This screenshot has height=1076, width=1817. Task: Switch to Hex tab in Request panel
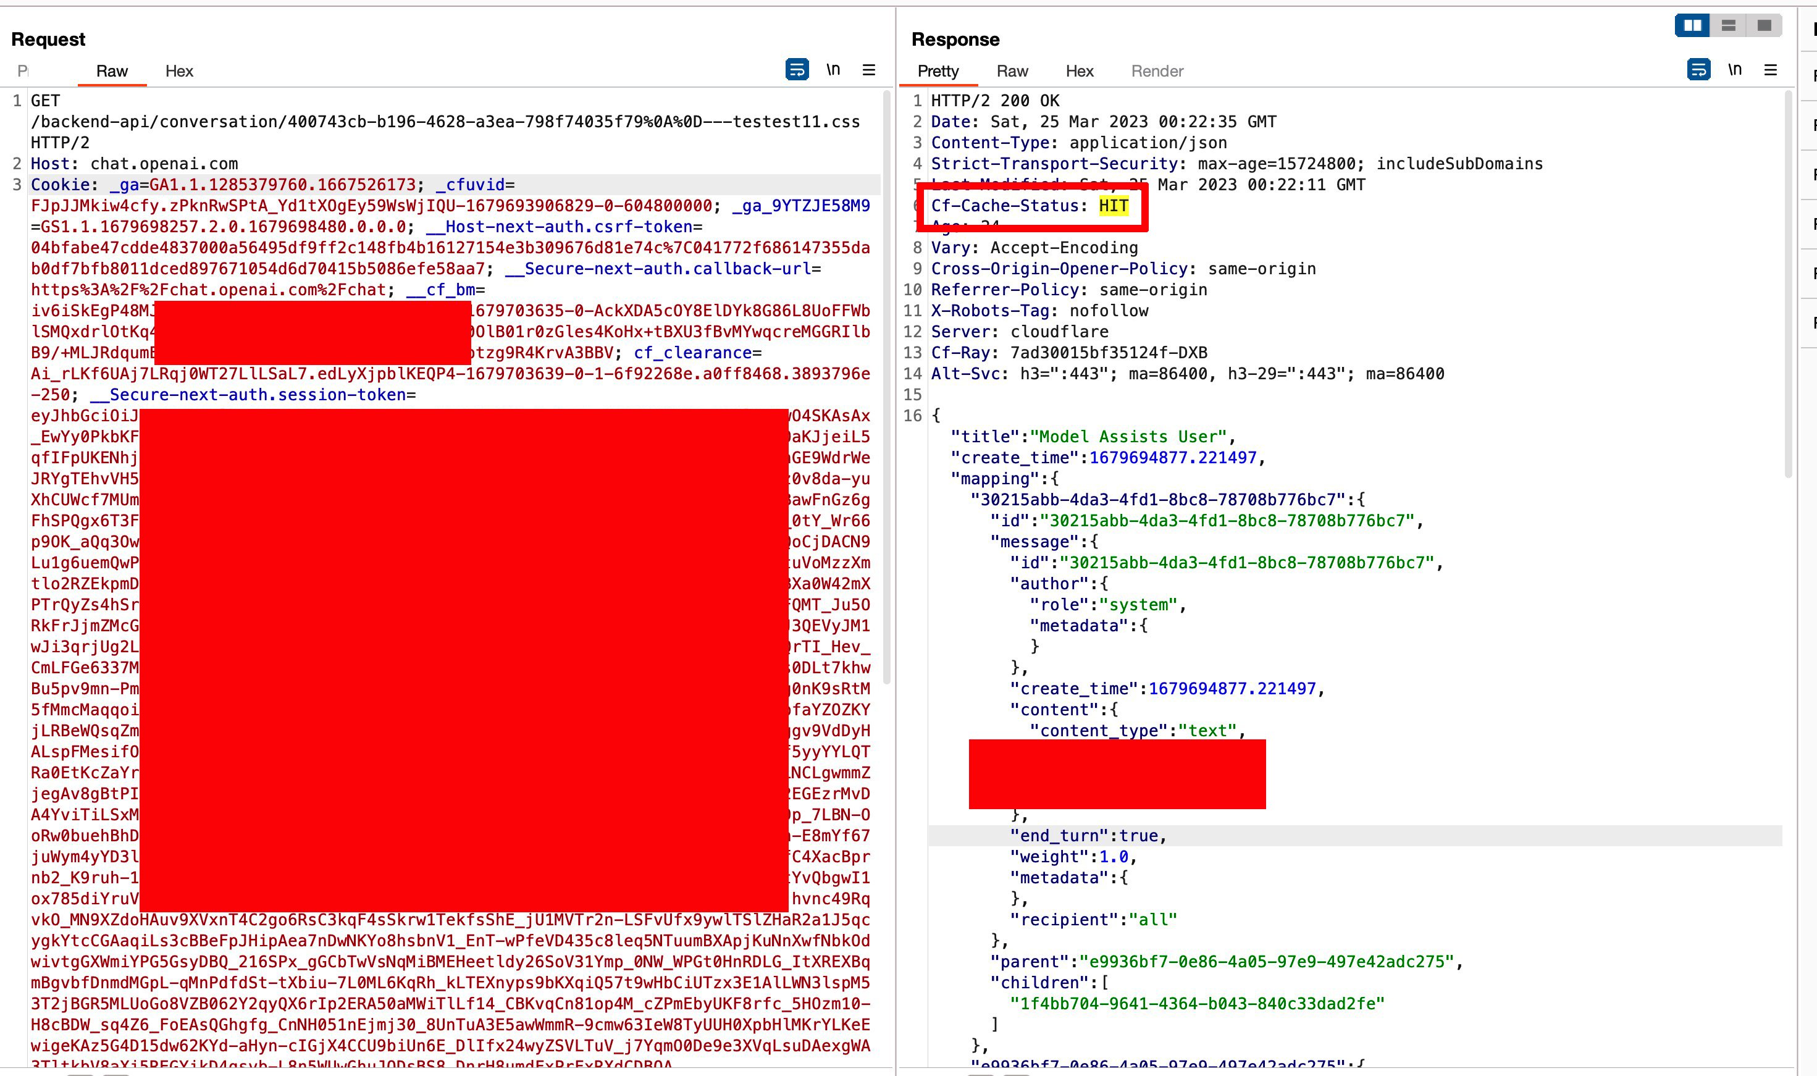click(x=179, y=71)
